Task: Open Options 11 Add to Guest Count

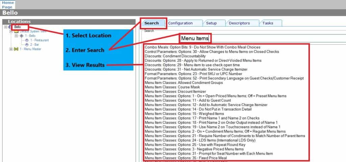Action: (x=188, y=100)
